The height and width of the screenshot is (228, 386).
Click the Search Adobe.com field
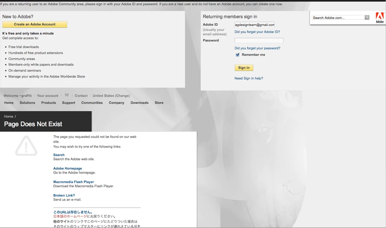coord(338,18)
